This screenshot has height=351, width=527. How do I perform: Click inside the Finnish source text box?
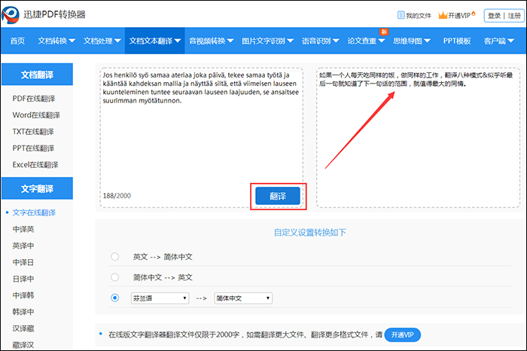click(200, 143)
